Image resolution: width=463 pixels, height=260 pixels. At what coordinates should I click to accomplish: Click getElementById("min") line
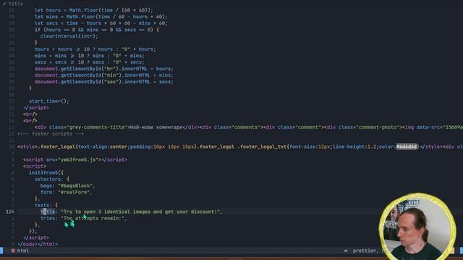coord(104,75)
